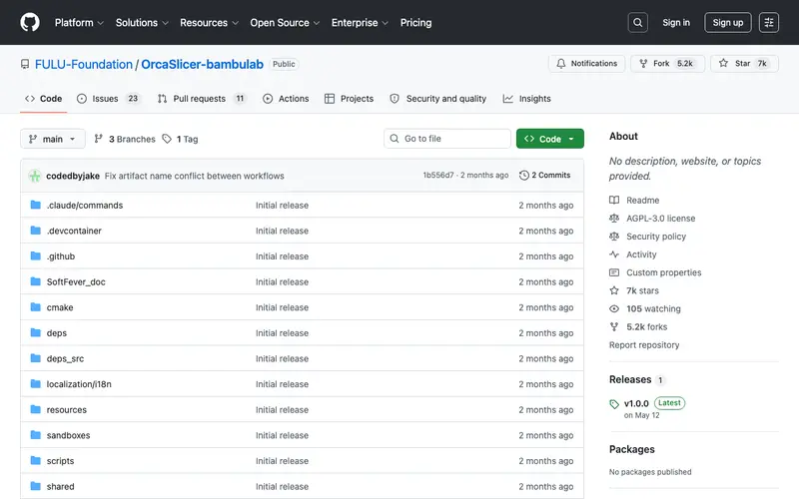Click the Star 7k button
799x499 pixels.
pos(744,64)
